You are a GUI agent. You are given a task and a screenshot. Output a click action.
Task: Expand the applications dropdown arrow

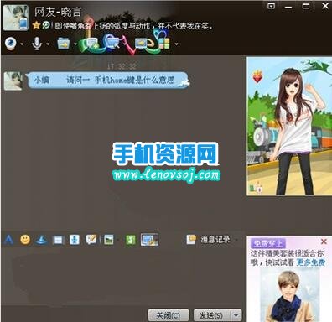coord(176,44)
